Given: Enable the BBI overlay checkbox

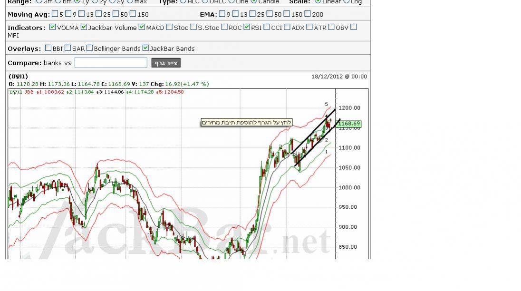Looking at the screenshot, I should (x=48, y=48).
